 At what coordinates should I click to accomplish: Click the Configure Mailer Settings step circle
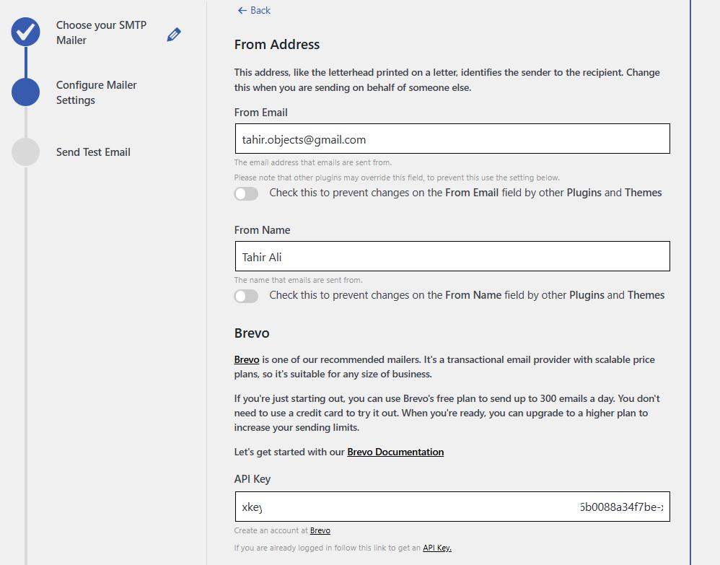point(25,92)
